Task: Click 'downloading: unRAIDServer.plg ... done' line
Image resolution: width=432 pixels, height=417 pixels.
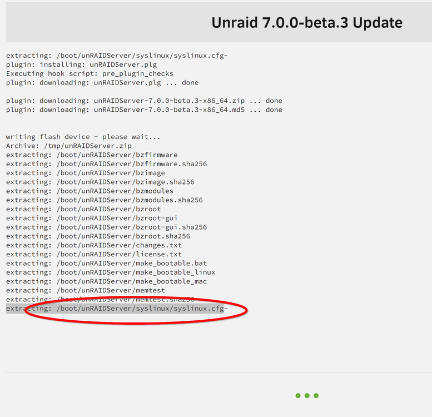Action: [102, 83]
